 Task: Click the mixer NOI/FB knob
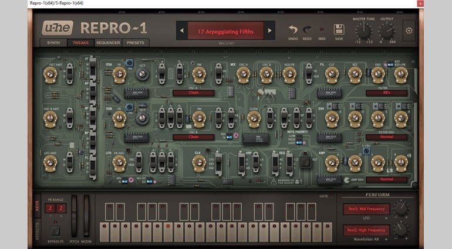(289, 74)
